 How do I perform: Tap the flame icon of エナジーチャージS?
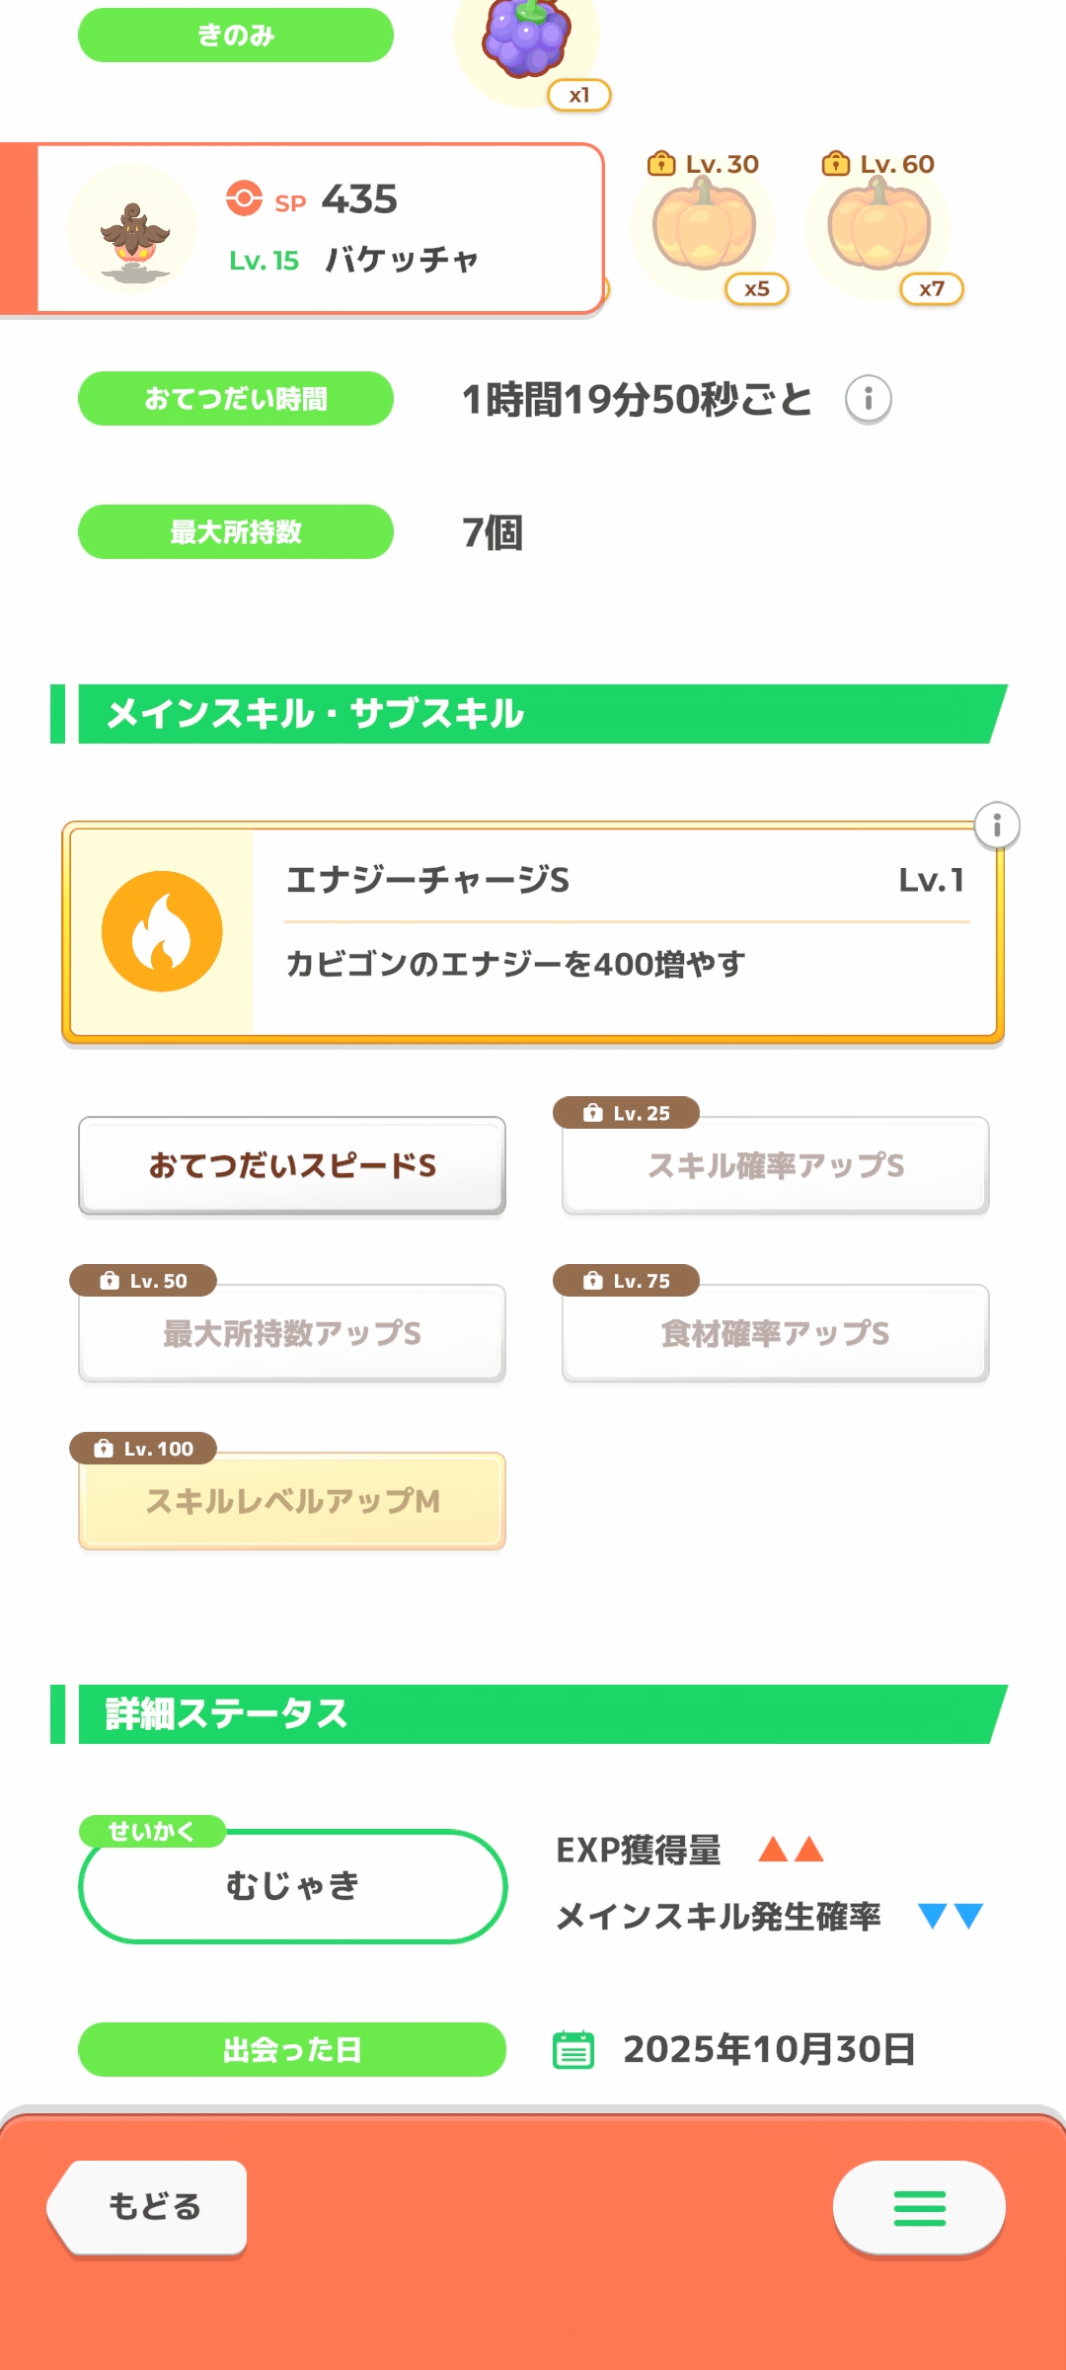(x=162, y=931)
